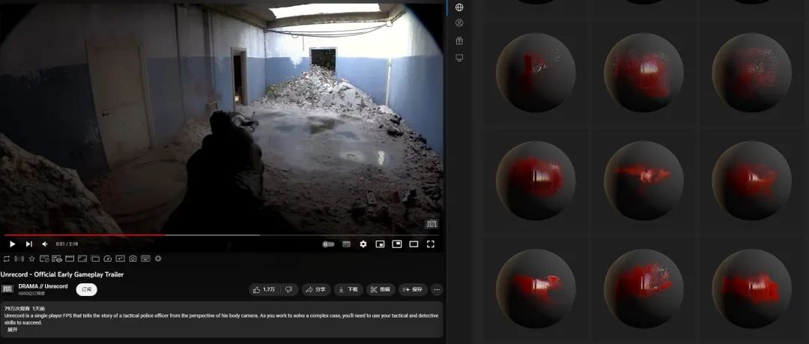Enter fullscreen mode on the video
Viewport: 809px width, 344px height.
tap(430, 244)
